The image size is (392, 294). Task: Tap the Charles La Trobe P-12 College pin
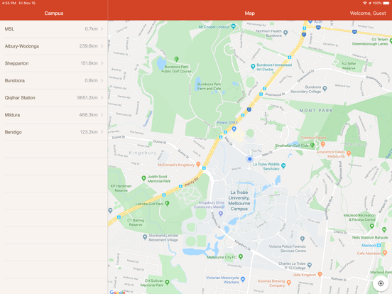click(x=309, y=265)
